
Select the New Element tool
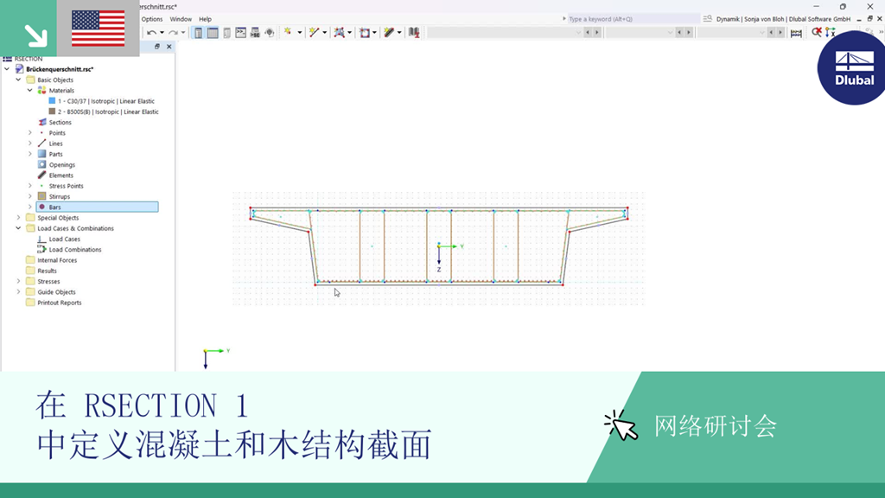(x=389, y=32)
